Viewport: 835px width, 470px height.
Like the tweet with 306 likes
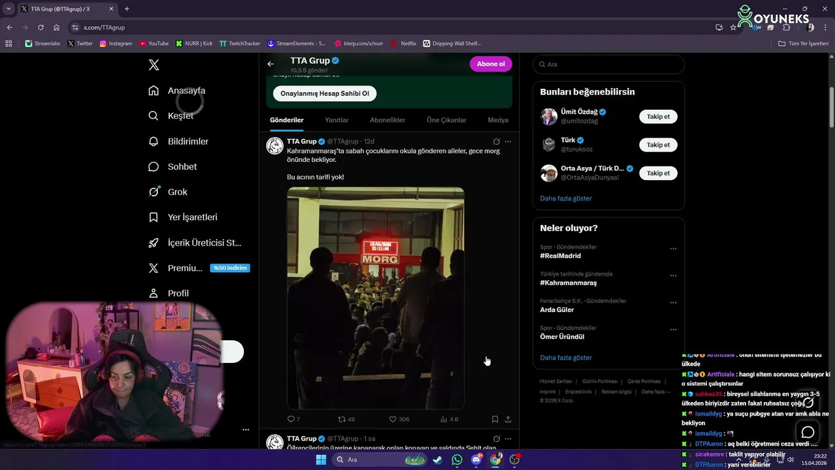click(399, 419)
